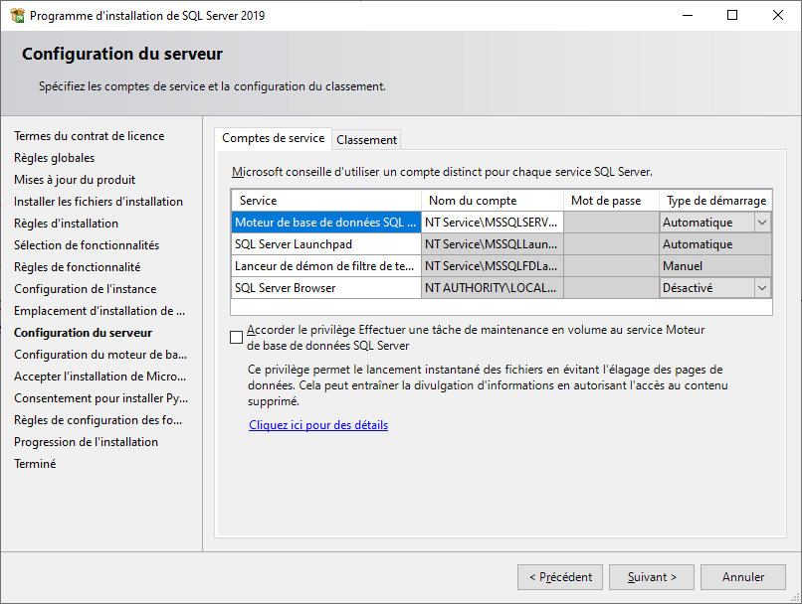The height and width of the screenshot is (604, 802).
Task: Open the 'Cliquez ici pour des détails' link
Action: point(318,425)
